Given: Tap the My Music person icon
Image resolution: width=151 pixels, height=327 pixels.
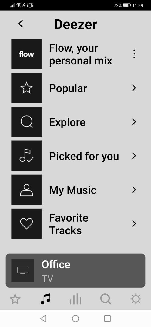Looking at the screenshot, I should coord(26,190).
